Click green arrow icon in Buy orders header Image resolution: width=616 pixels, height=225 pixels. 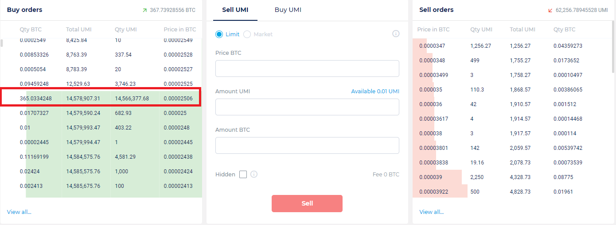144,10
